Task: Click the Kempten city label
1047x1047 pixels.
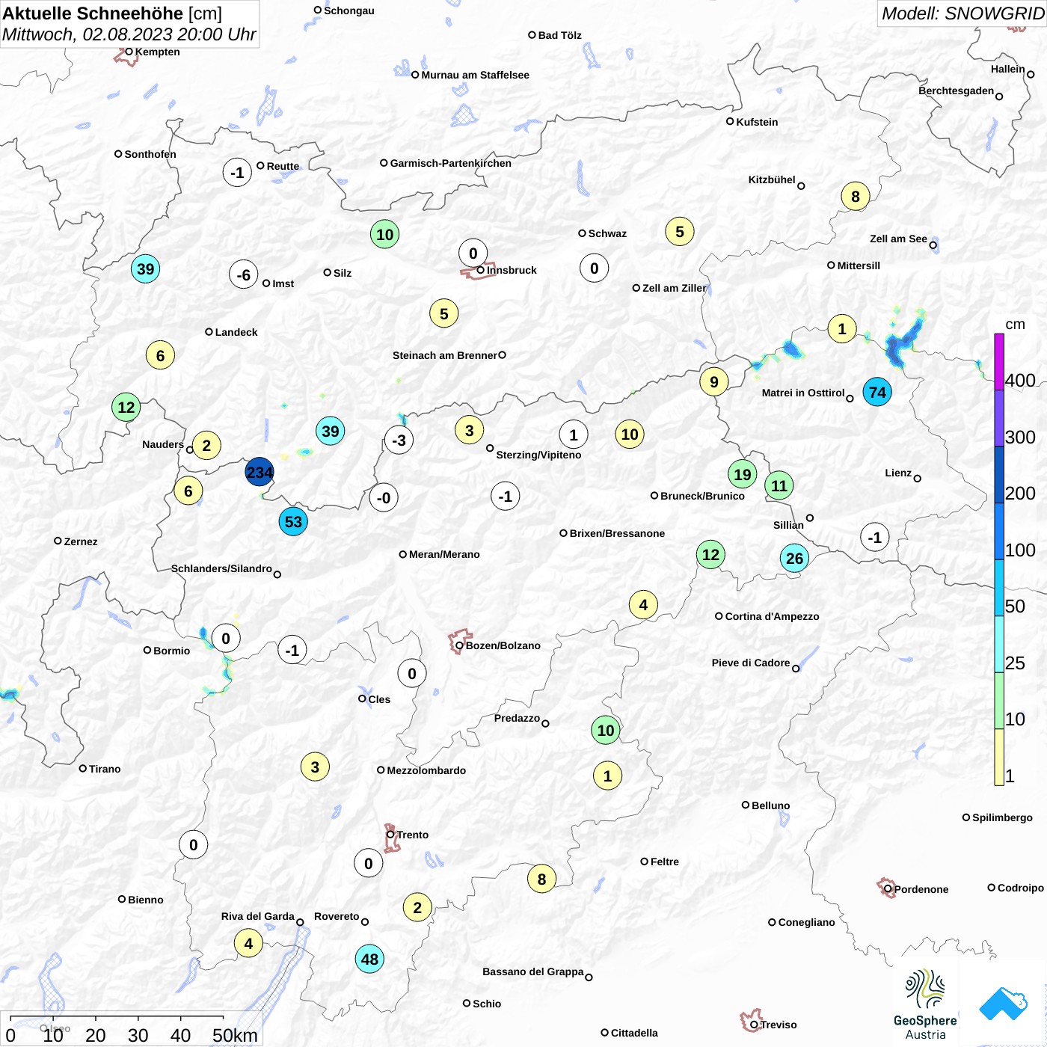Action: pyautogui.click(x=158, y=52)
